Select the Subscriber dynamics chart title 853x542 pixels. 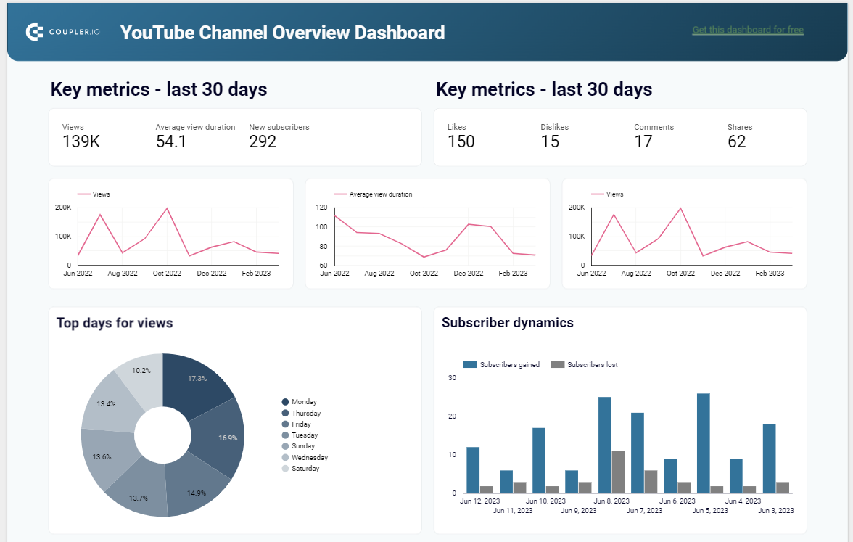(x=507, y=322)
